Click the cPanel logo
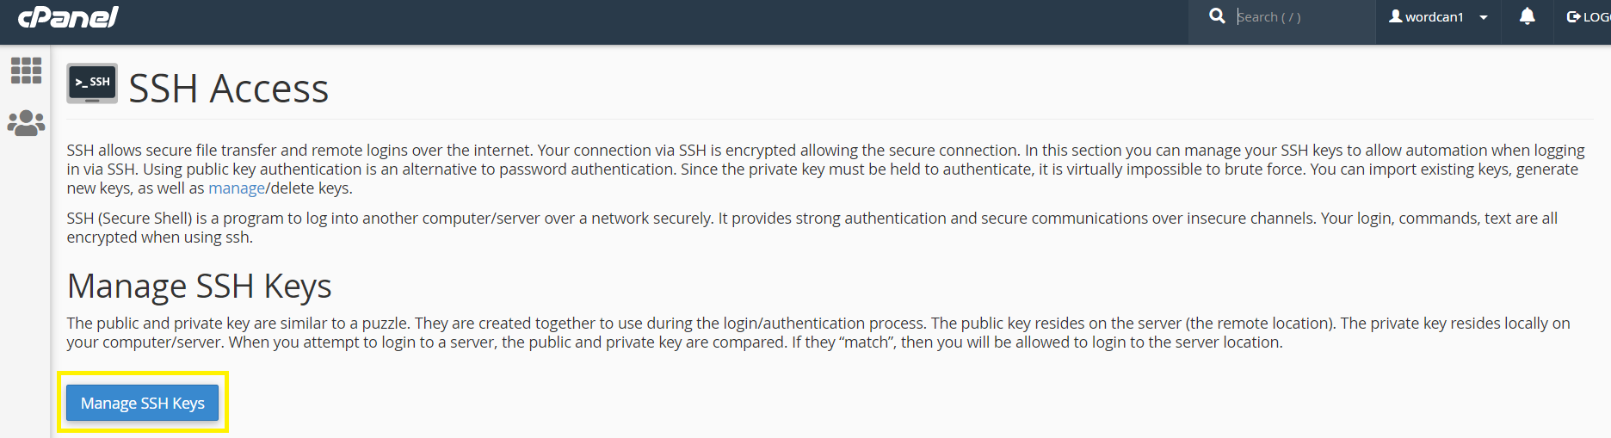 (68, 17)
